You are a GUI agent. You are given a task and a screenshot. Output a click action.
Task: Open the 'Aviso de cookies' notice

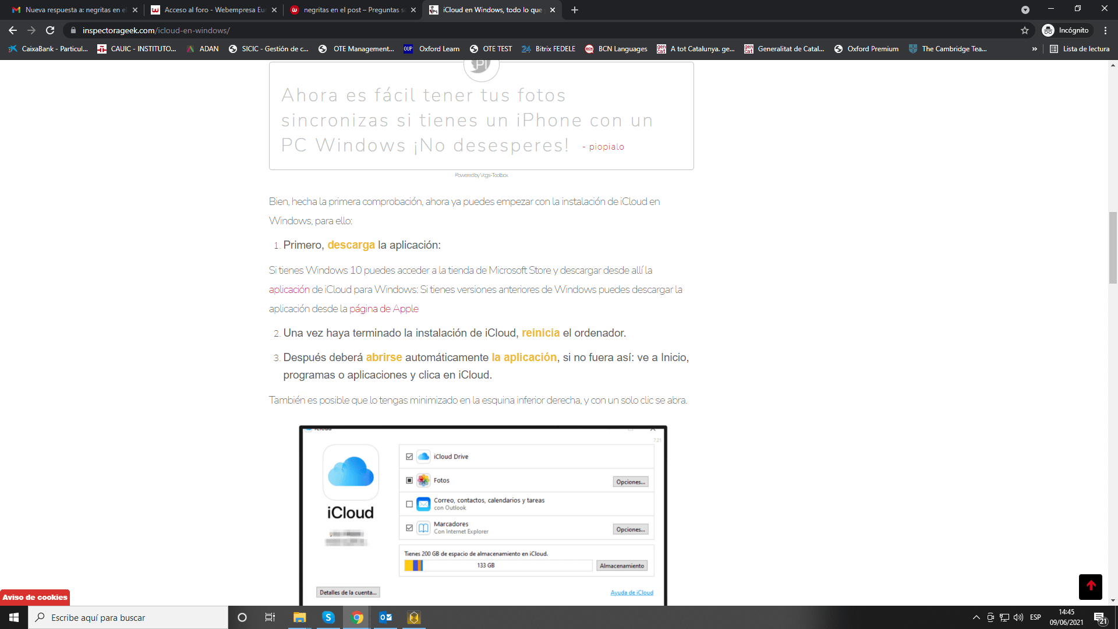[35, 597]
